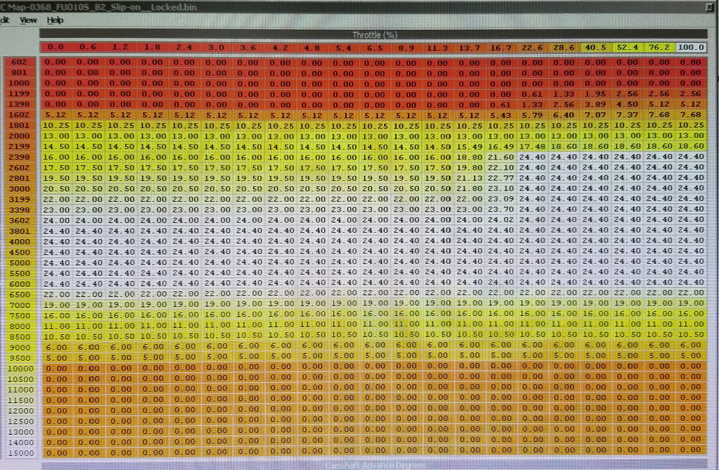Screen dimensions: 719x470
Task: Open the Edit menu
Action: [5, 19]
